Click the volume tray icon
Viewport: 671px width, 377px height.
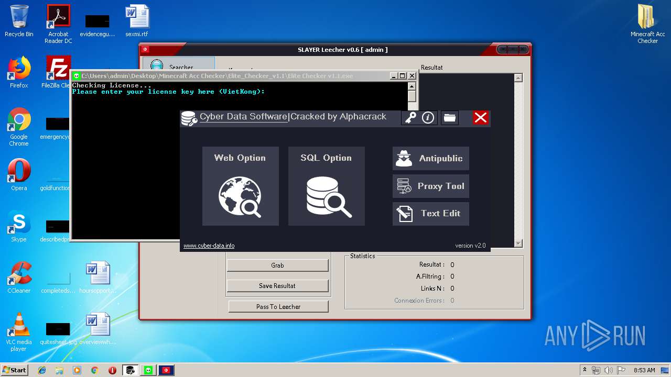coord(608,370)
